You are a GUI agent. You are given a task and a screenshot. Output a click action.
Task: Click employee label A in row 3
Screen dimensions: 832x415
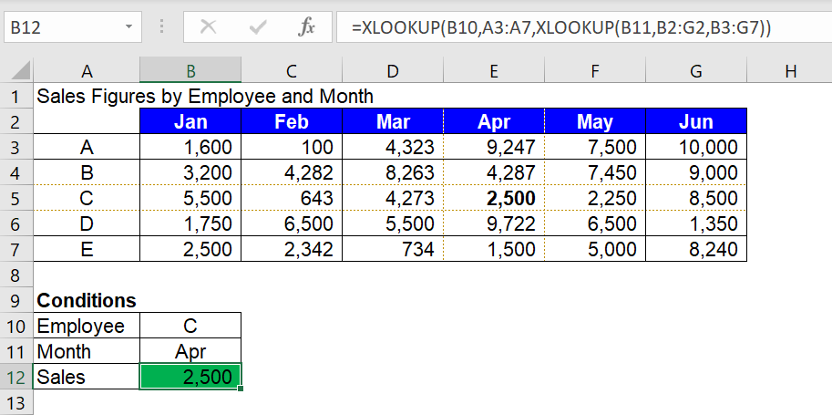[87, 147]
